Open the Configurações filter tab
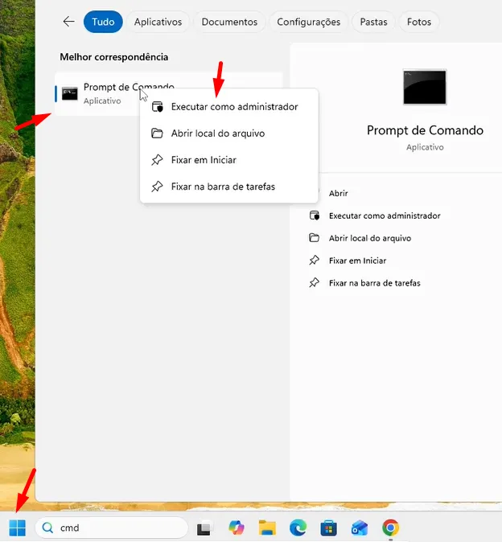The height and width of the screenshot is (542, 502). (308, 22)
